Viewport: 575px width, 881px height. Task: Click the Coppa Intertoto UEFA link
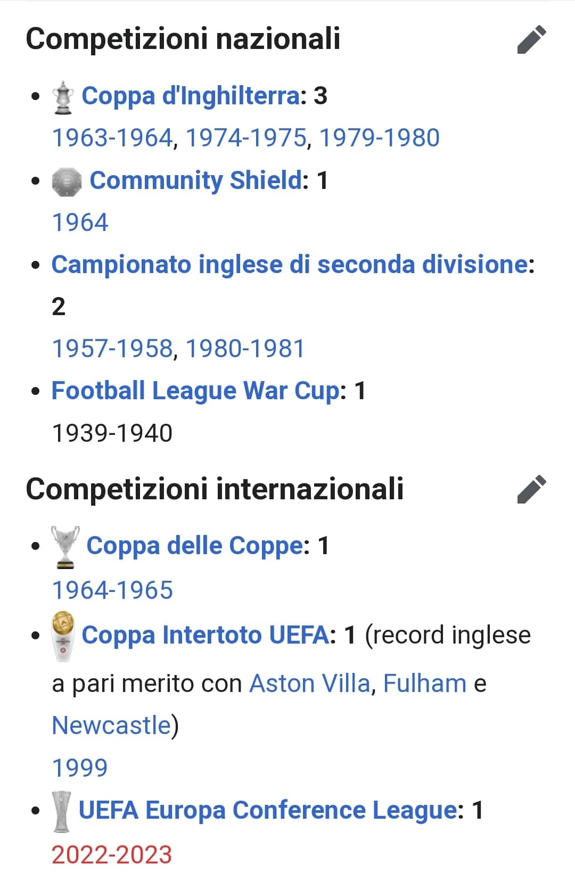coord(205,636)
